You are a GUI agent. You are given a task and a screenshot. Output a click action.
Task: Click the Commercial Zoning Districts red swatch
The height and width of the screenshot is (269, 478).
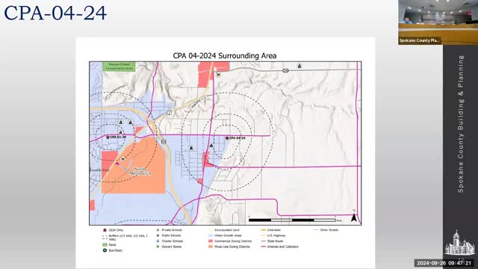(x=211, y=241)
